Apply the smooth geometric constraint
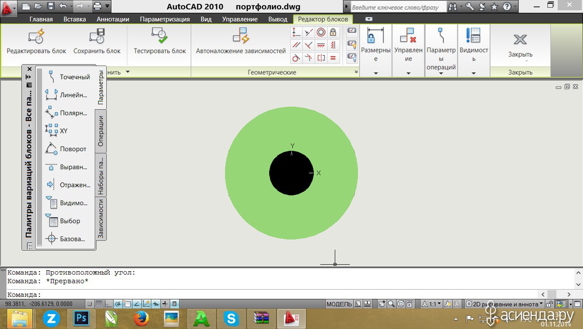Viewport: 583px width, 329px height. pos(309,58)
